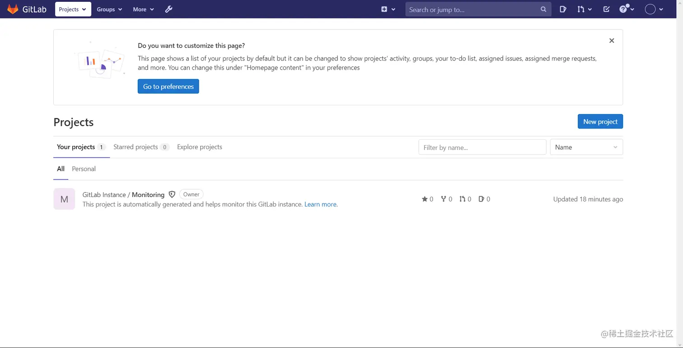
Task: Select the Personal sub-tab
Action: pyautogui.click(x=84, y=169)
